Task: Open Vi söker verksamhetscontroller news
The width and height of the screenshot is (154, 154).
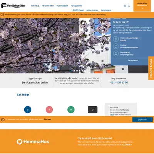Action: point(129,46)
